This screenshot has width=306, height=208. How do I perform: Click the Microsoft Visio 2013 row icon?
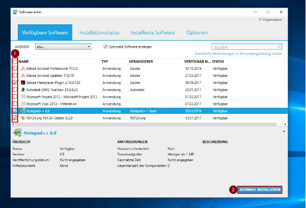pos(23,104)
